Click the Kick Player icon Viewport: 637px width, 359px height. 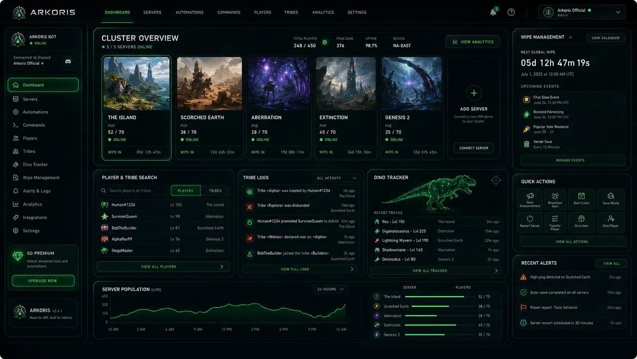[x=611, y=218]
